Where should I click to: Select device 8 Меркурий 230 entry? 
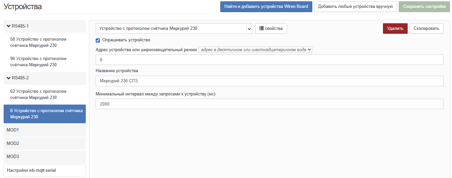click(x=44, y=114)
